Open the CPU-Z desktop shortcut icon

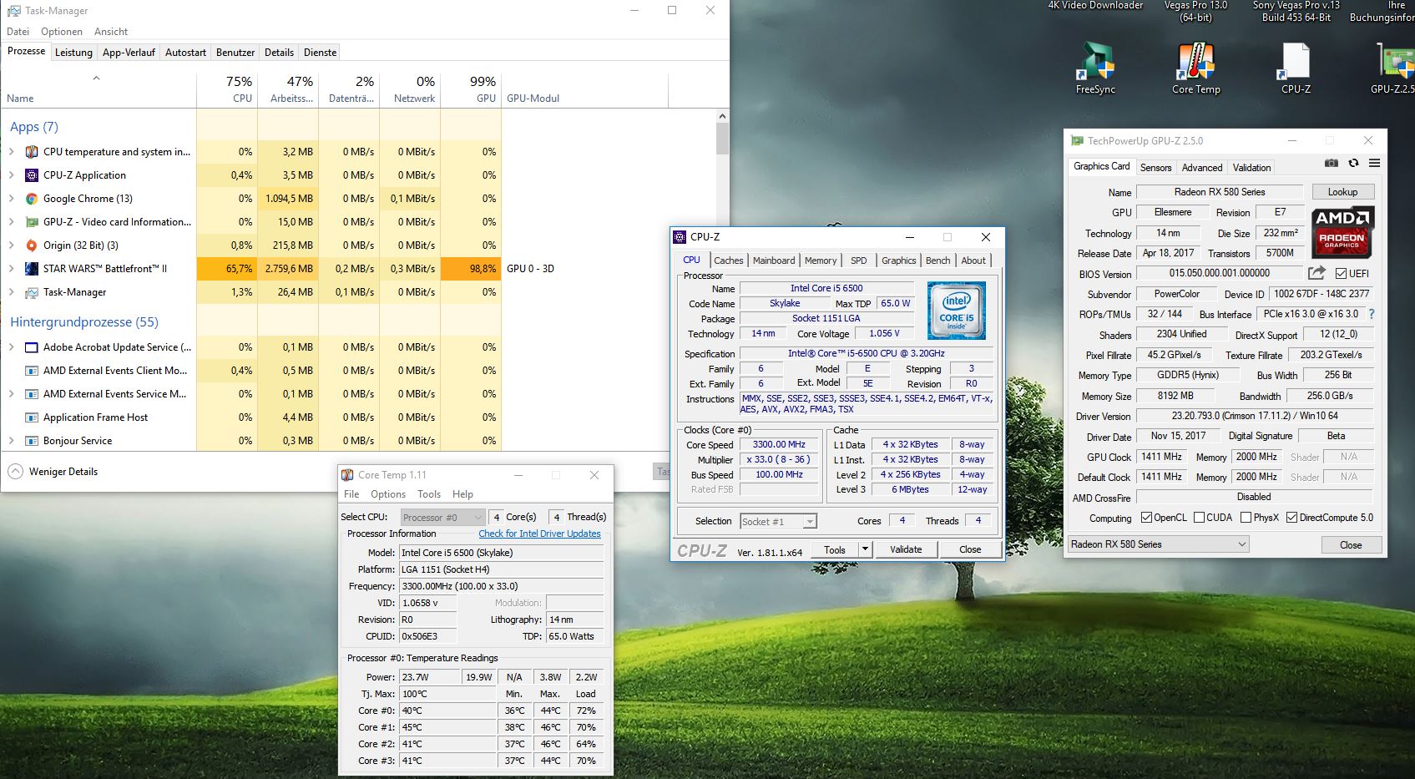click(1296, 60)
